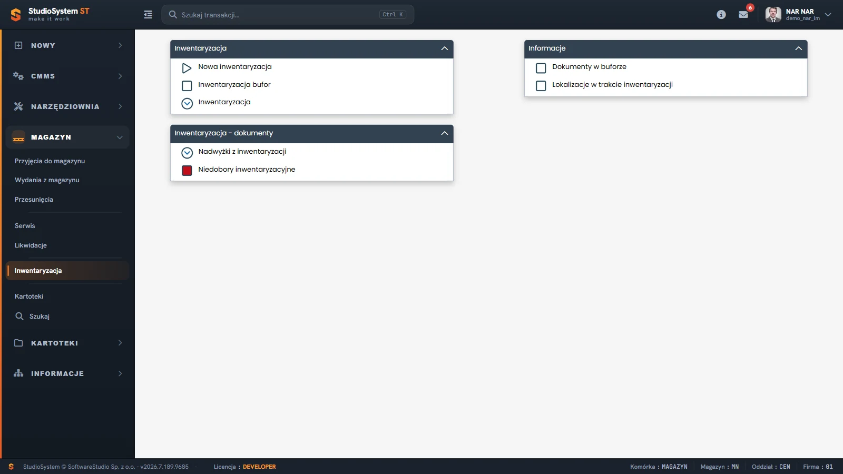The height and width of the screenshot is (474, 843).
Task: Open the user account dropdown arrow
Action: [x=828, y=15]
